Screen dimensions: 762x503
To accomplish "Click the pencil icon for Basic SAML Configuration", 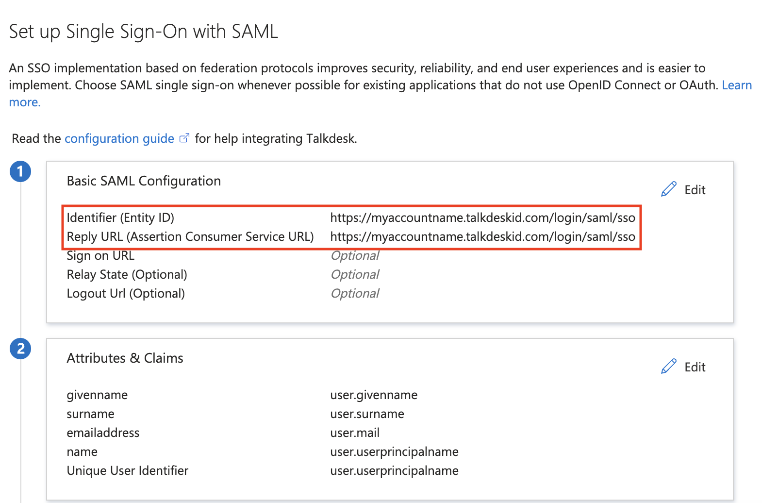I will 669,189.
